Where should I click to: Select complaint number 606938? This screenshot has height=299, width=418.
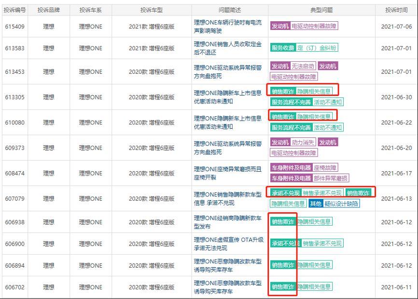click(x=14, y=222)
